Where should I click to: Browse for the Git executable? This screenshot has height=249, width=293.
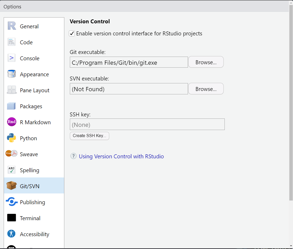(206, 62)
